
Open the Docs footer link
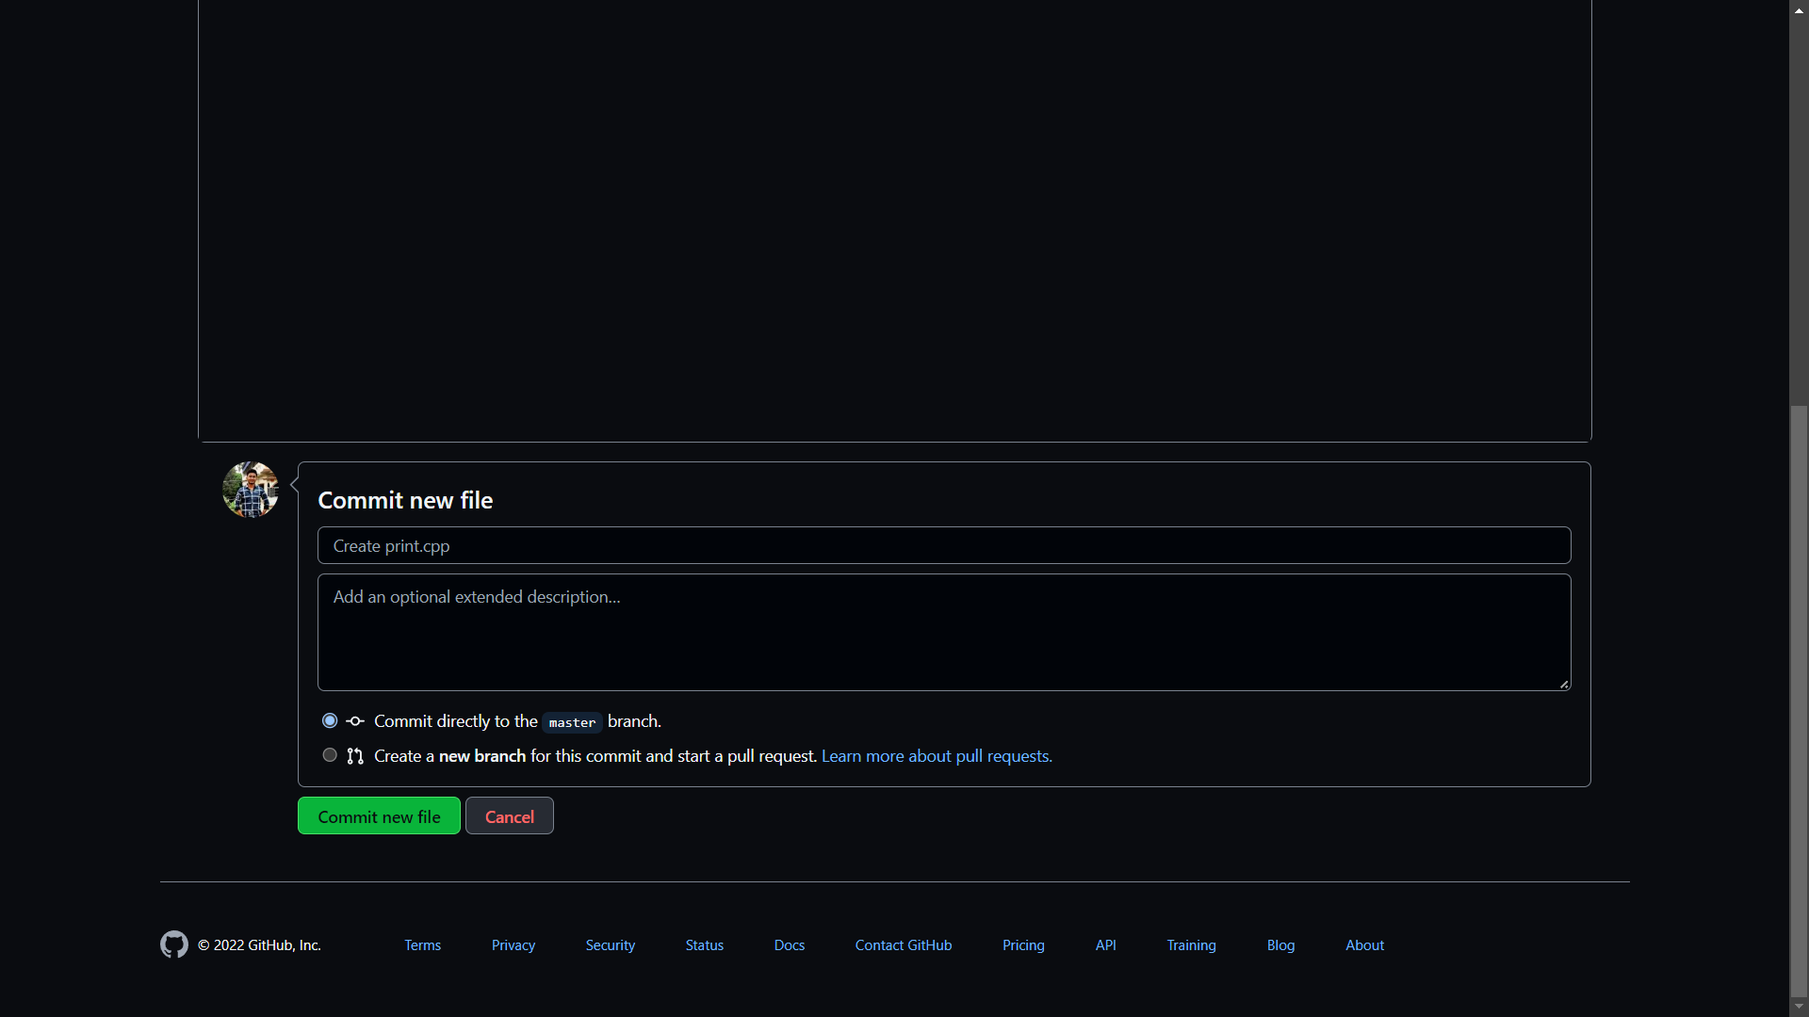point(790,945)
